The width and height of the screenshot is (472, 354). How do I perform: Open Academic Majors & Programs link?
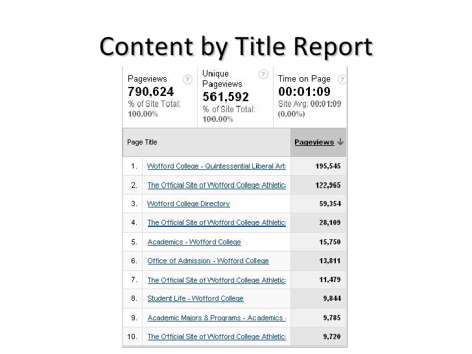point(217,318)
